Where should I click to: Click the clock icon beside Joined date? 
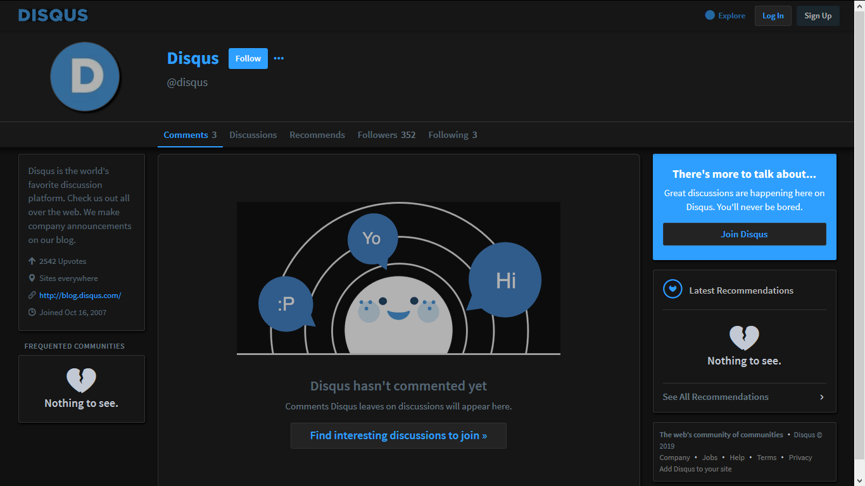coord(31,312)
